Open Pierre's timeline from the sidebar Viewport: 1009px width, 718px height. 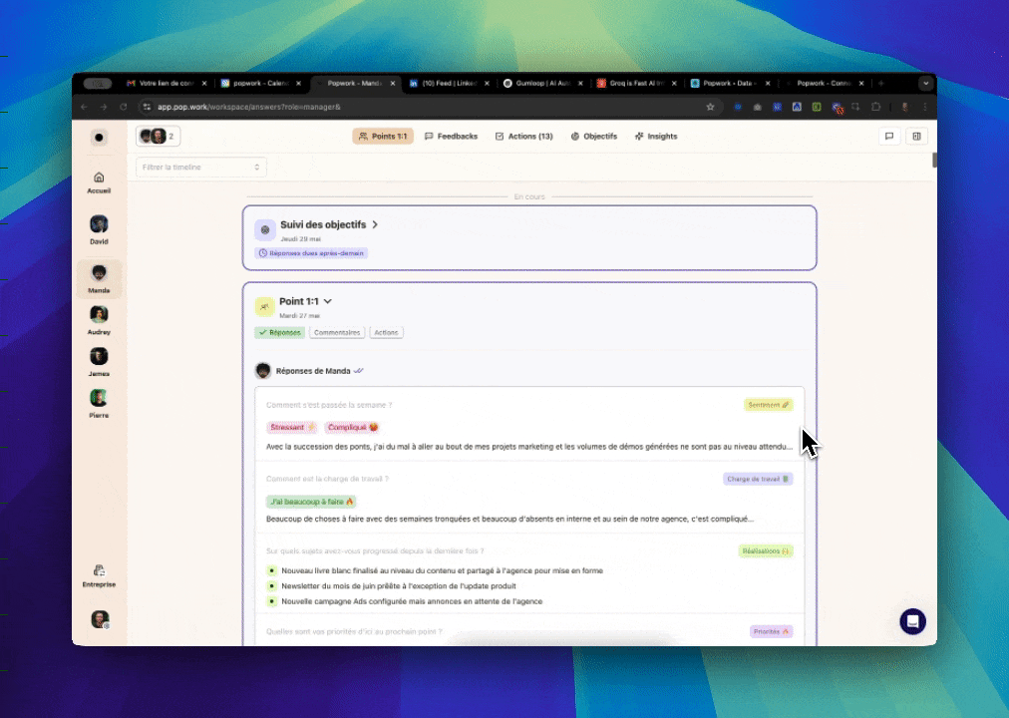point(99,399)
